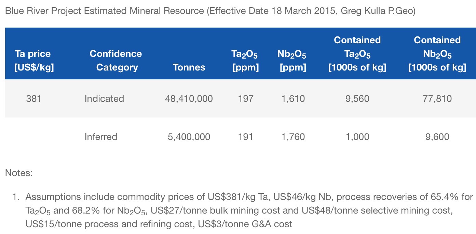This screenshot has height=234, width=476.
Task: Select the 'Nb2O5 [ppm]' column header
Action: point(293,61)
